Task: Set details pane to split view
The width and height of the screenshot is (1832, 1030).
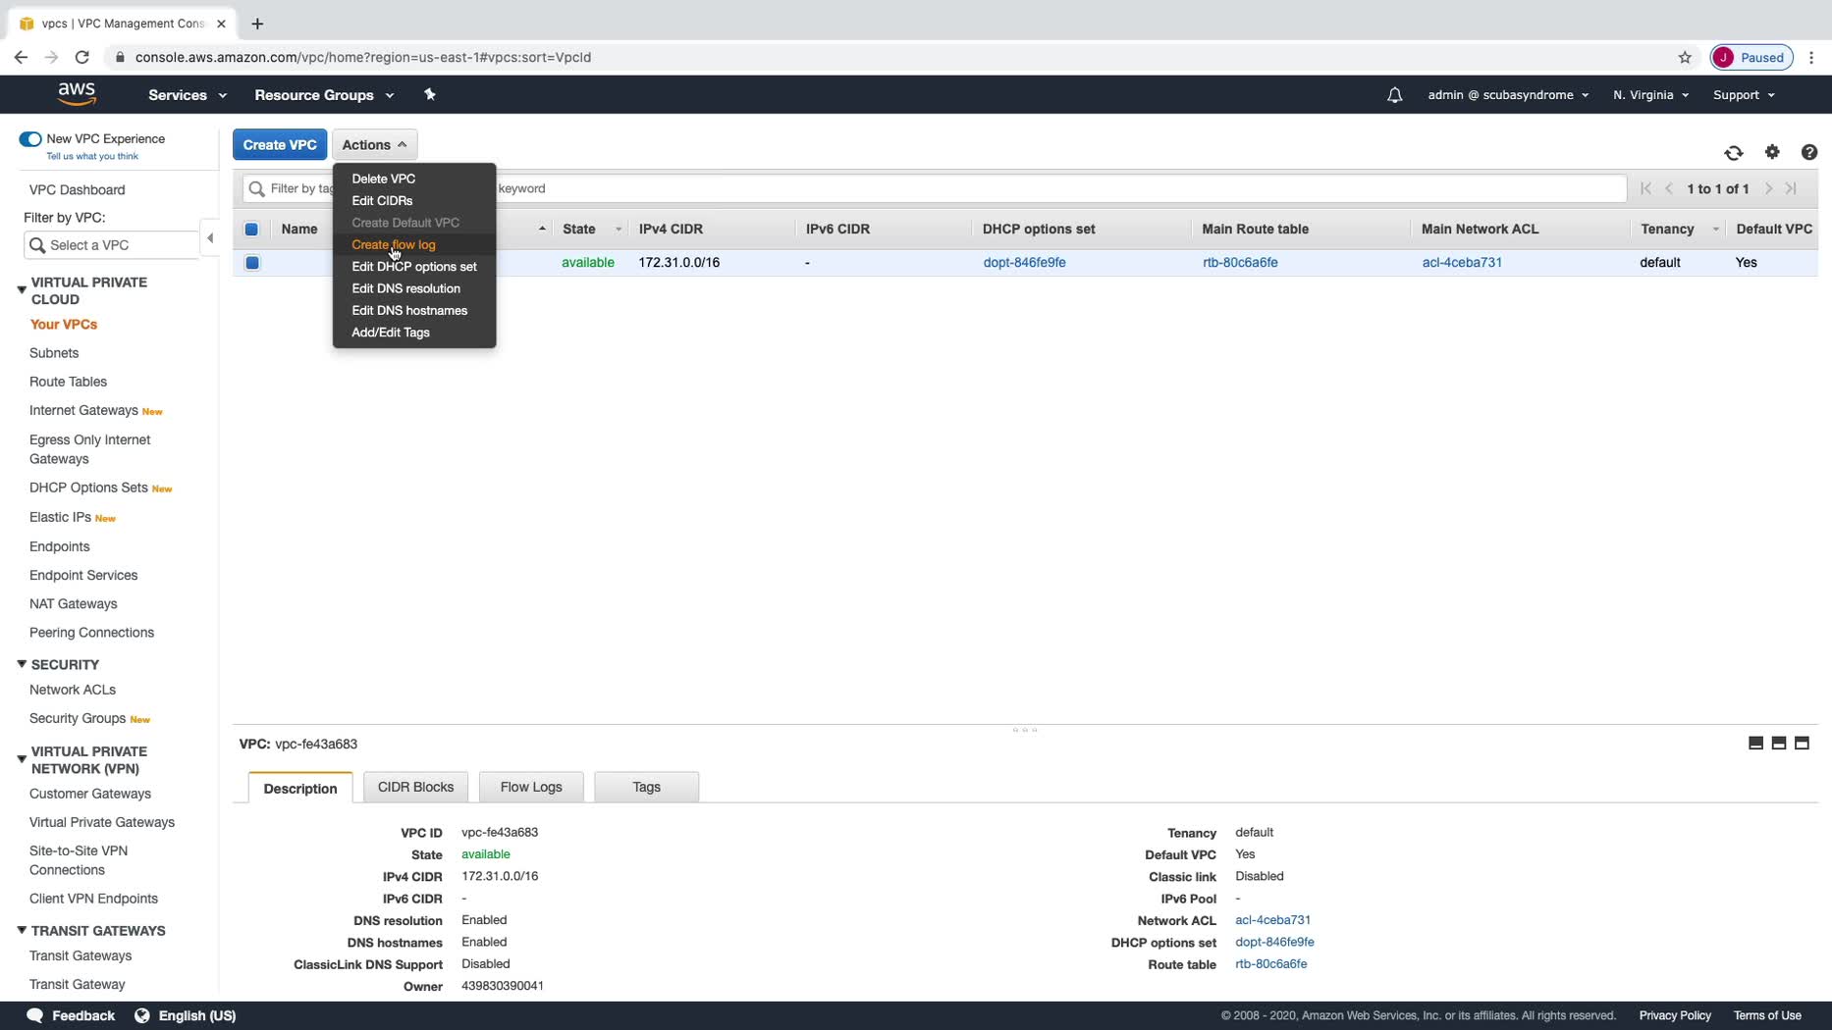Action: click(1779, 744)
